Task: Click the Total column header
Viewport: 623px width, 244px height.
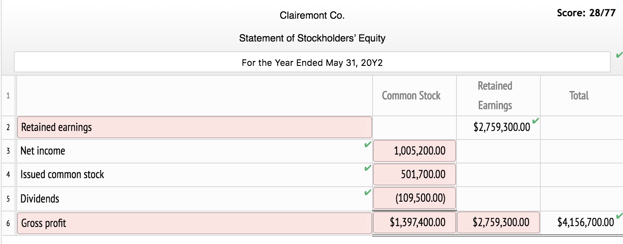Action: click(x=579, y=95)
